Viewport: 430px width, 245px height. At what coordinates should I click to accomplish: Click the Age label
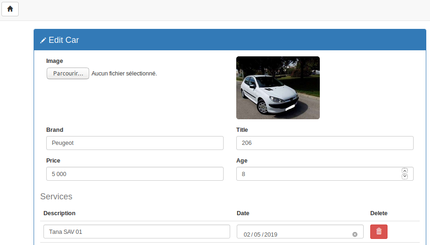pos(241,161)
